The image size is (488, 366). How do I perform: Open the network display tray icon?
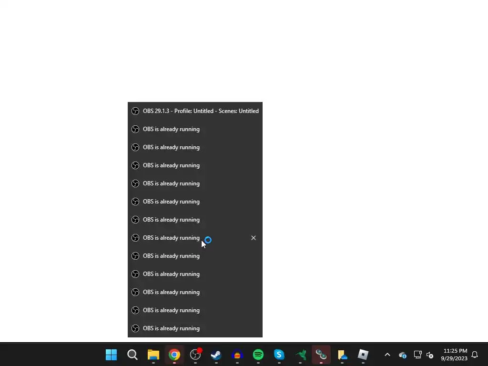417,355
